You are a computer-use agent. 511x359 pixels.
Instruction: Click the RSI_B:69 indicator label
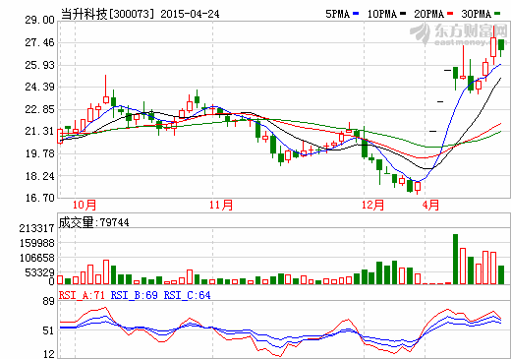point(135,295)
